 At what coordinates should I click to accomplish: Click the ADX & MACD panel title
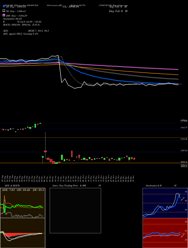click(12, 186)
